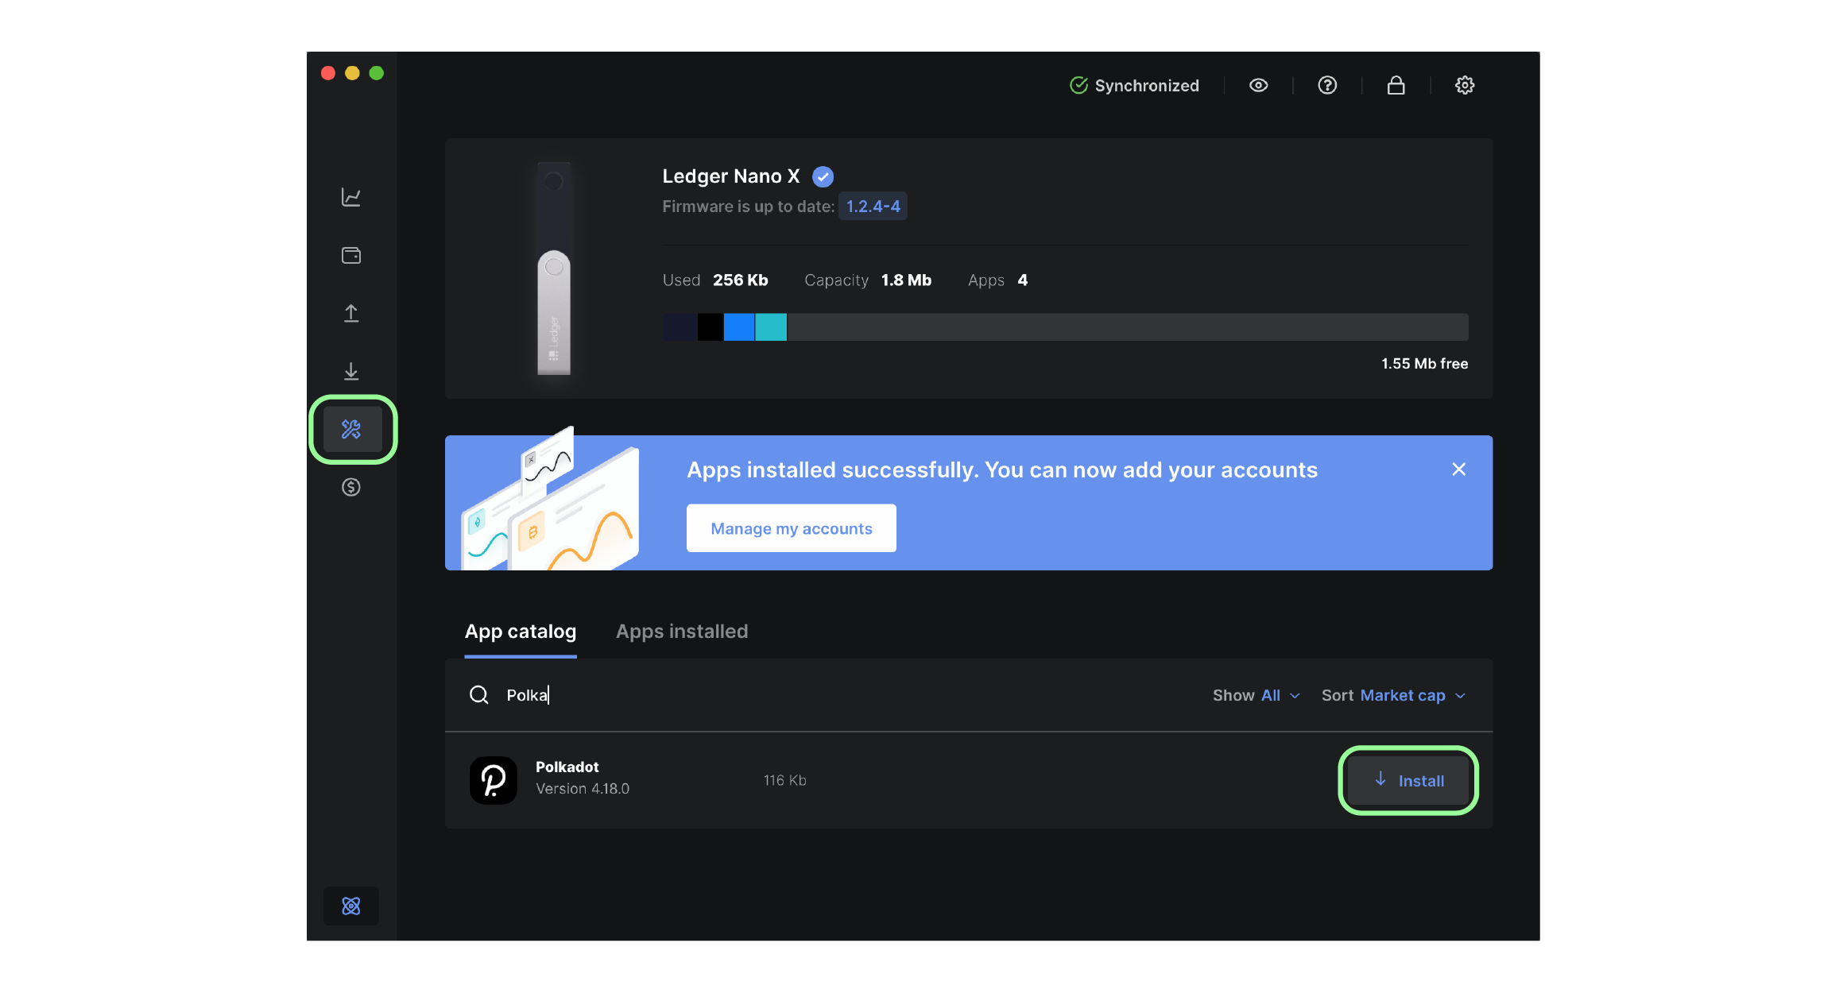Click the Polkadot app name
The height and width of the screenshot is (993, 1847).
coord(567,767)
